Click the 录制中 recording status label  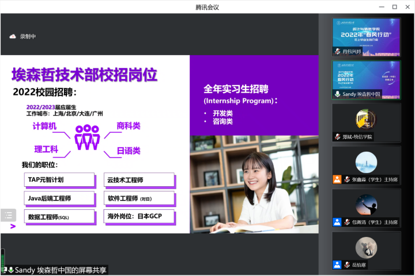(x=28, y=36)
